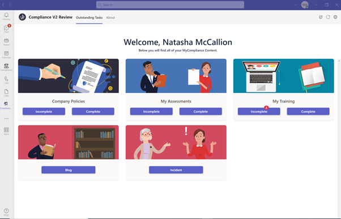Viewport: 341px width, 219px height.
Task: Open settings and more menu near avatar
Action: (296, 5)
